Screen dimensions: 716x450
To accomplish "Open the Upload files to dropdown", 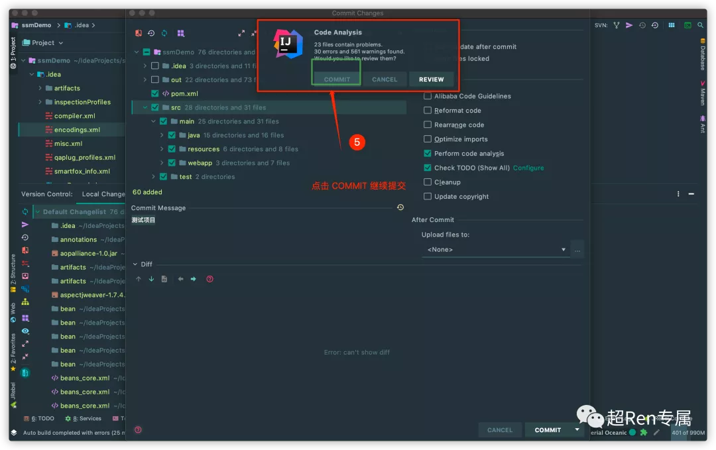I will click(x=495, y=250).
